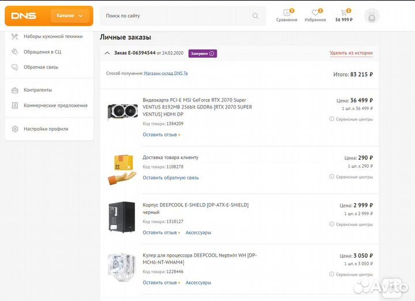Open the Сравнение comparison icon
The height and width of the screenshot is (301, 415).
coord(286,13)
